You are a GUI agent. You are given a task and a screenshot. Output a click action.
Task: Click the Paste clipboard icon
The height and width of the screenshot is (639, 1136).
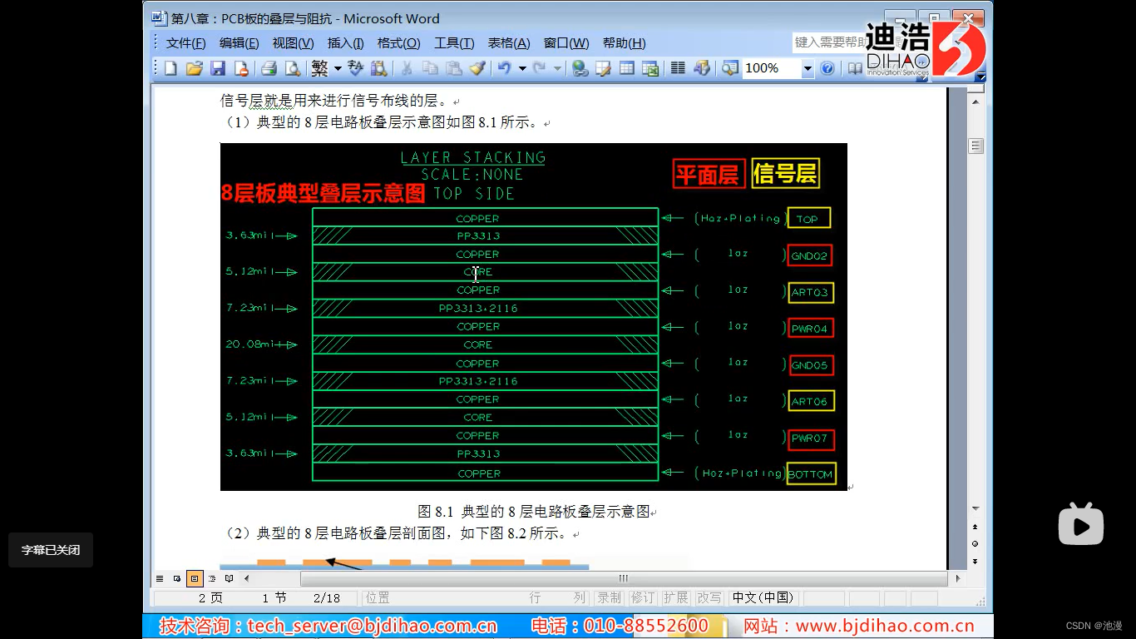453,68
